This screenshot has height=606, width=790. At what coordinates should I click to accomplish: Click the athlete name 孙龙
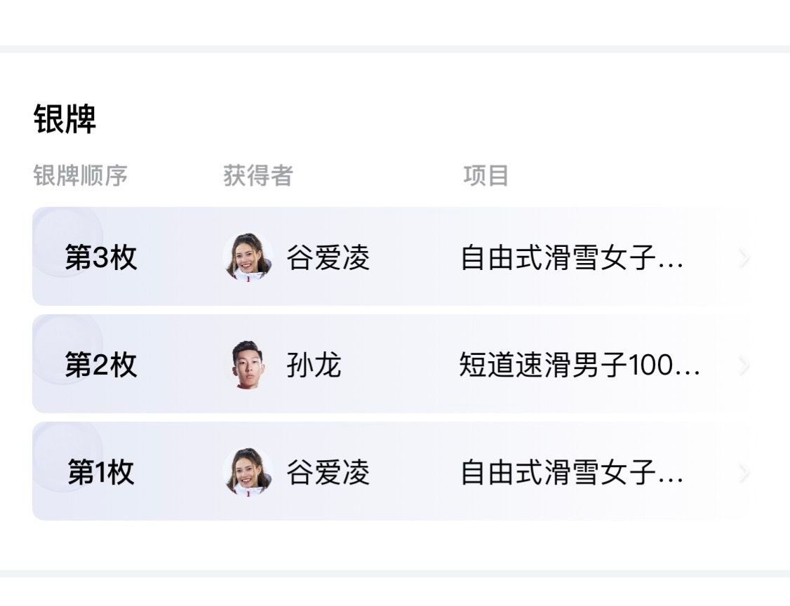tap(314, 365)
